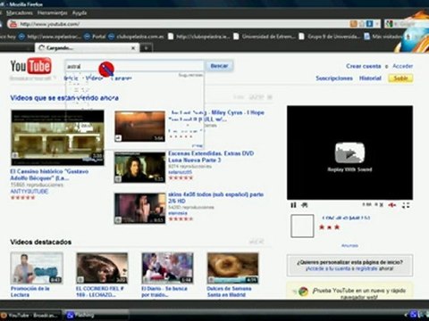Go to Historial
Image resolution: width=429 pixels, height=321 pixels.
point(370,78)
